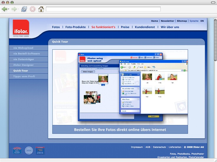Screen dimensions: 217x162
Task: Switch to the HTML Upload tab in demo
Action: 100,69
